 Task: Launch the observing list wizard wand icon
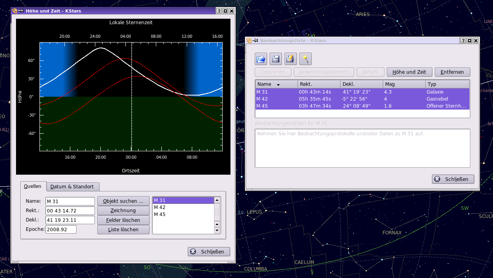click(305, 59)
